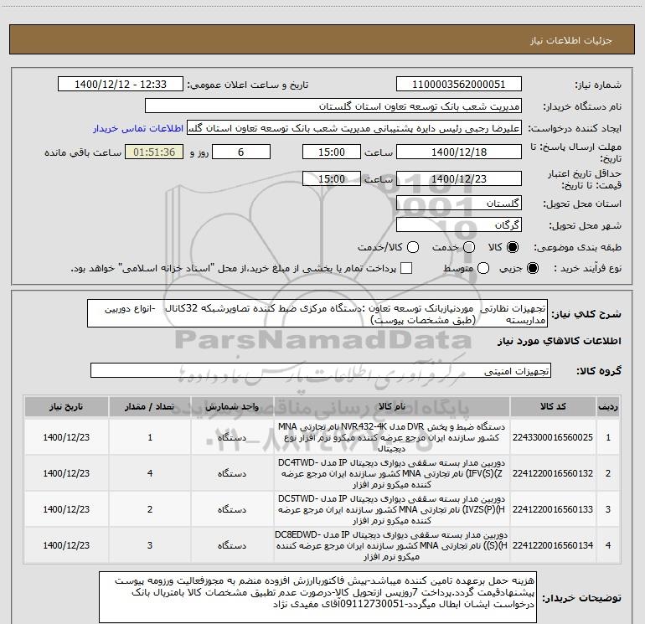Toggle the اسناد خزانه اسلامی payment checkbox

(x=406, y=268)
